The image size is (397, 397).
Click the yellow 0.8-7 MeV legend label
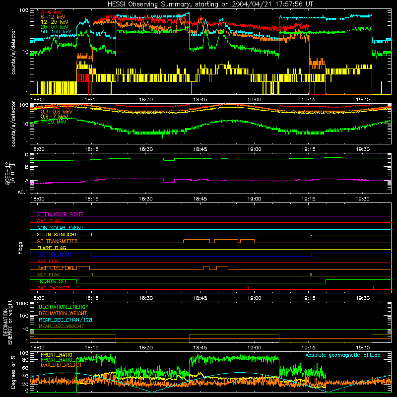click(x=54, y=117)
